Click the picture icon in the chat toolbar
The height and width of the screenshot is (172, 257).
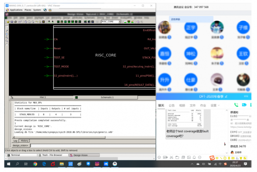click(x=189, y=157)
